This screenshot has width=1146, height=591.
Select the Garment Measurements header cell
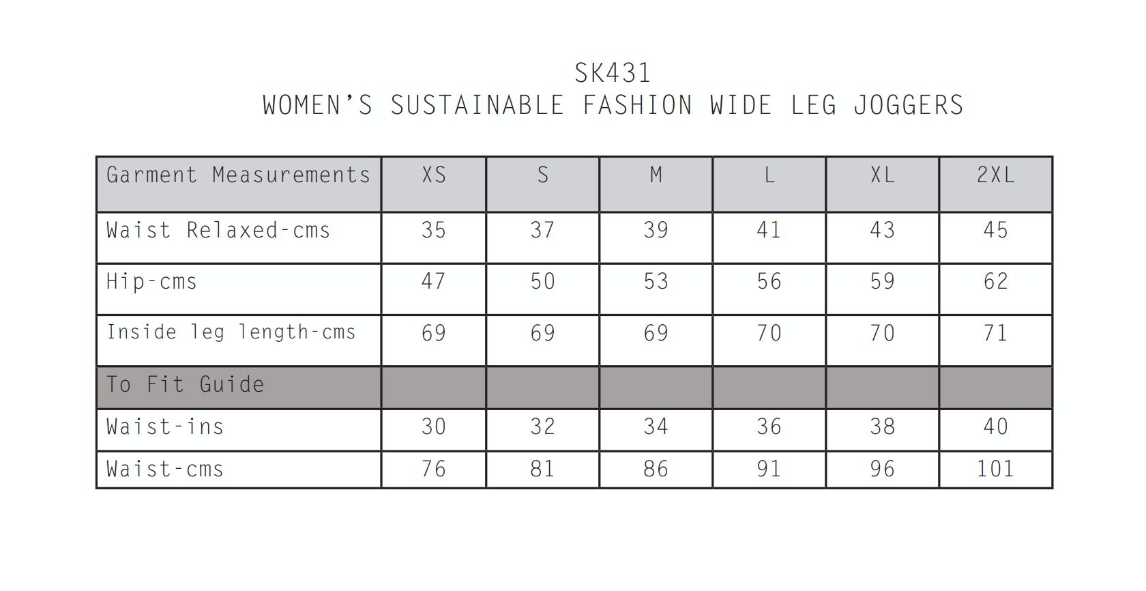238,175
